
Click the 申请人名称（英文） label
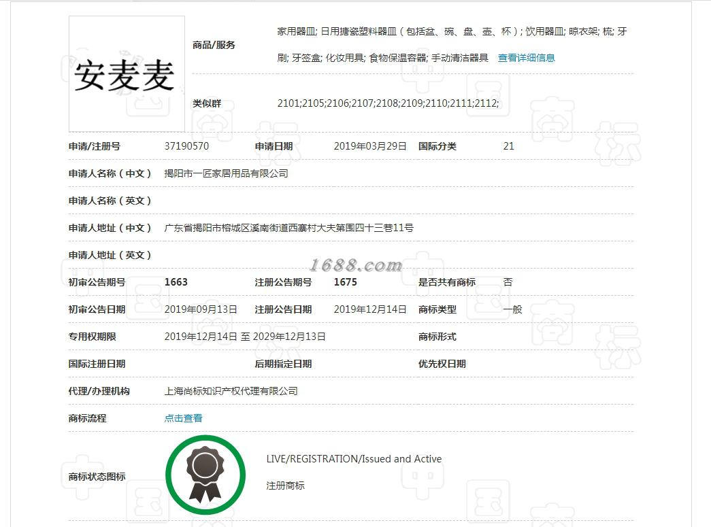(110, 201)
